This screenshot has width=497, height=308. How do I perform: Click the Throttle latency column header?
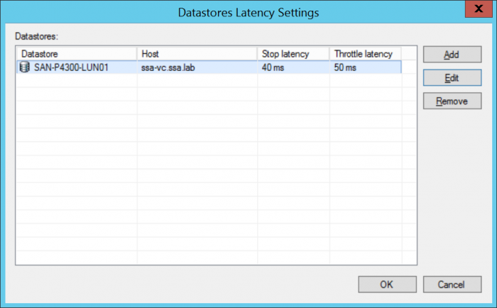coord(365,54)
